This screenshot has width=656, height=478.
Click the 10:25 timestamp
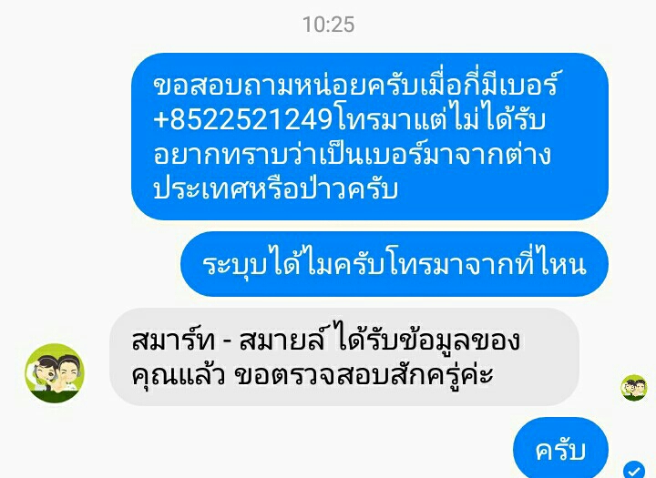tap(328, 25)
